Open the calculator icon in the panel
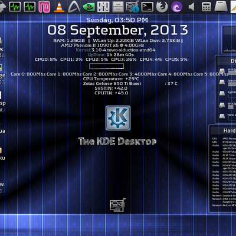The height and width of the screenshot is (236, 236). tap(206, 6)
